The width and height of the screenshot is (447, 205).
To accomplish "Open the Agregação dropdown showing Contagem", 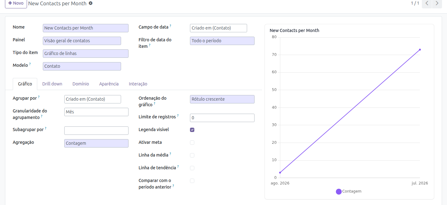I will 96,143.
